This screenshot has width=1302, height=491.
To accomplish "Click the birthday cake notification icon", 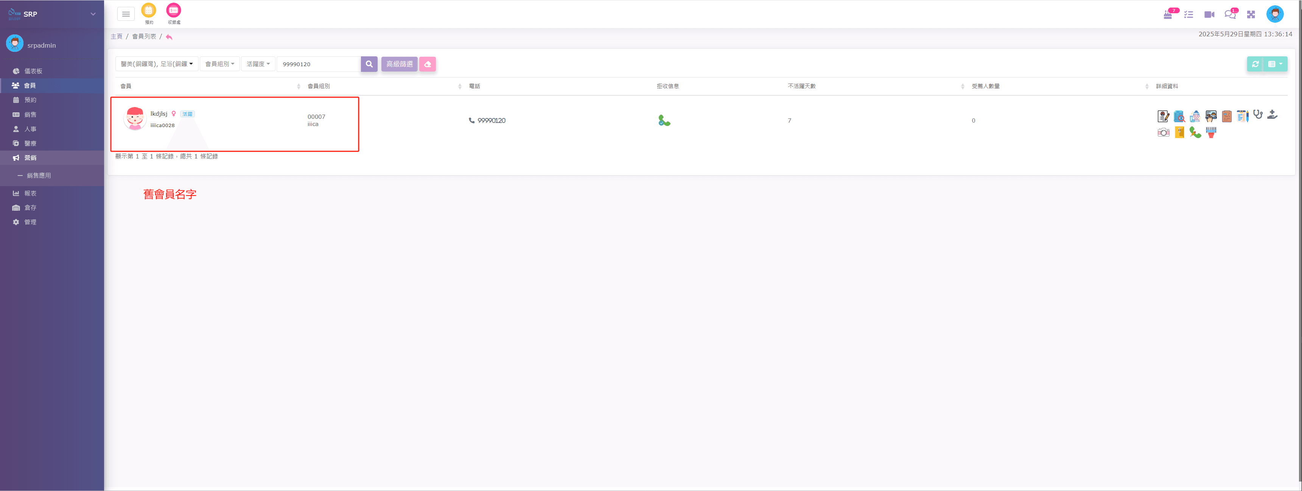I will pyautogui.click(x=1168, y=15).
